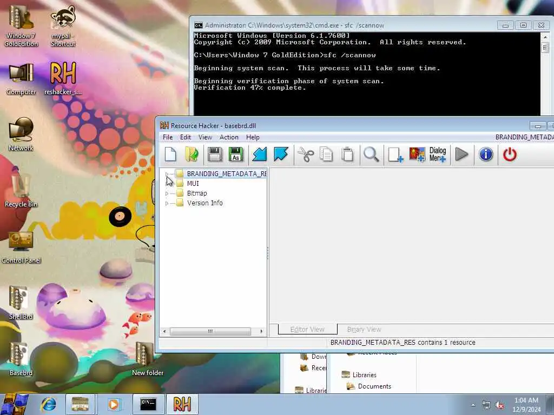Screen dimensions: 554x415
Task: Open info with the blue i icon
Action: click(486, 155)
